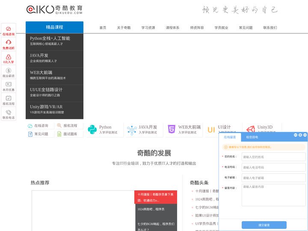The height and width of the screenshot is (231, 308).
Task: Click the 在线咨询 chat icon in left sidebar
Action: (9, 29)
